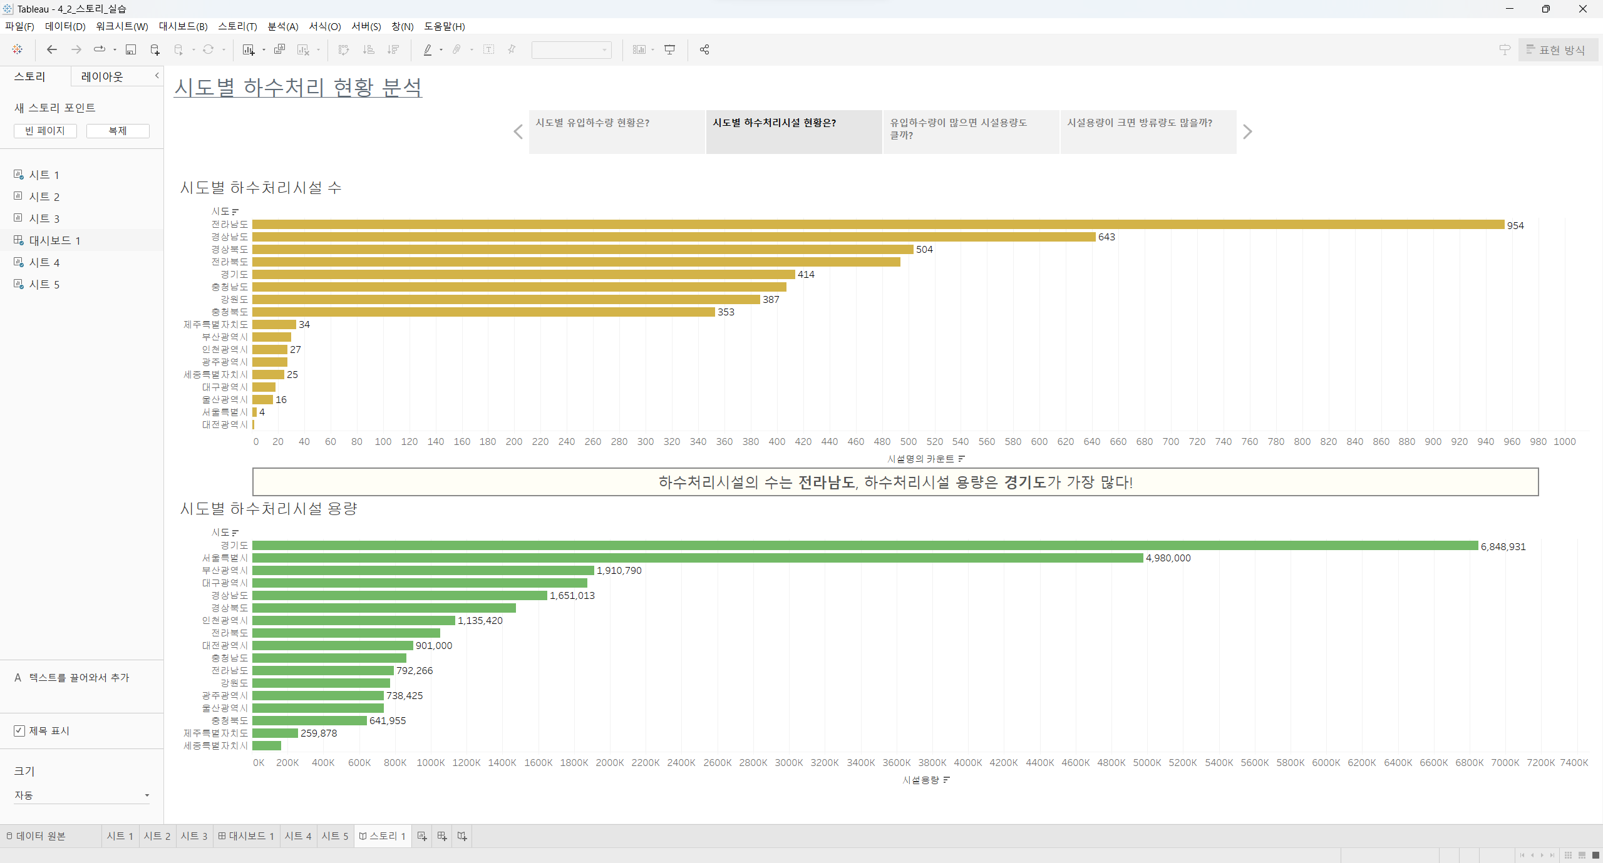Screen dimensions: 1603x863
Task: Click the undo back arrow in the toolbar
Action: (x=52, y=49)
